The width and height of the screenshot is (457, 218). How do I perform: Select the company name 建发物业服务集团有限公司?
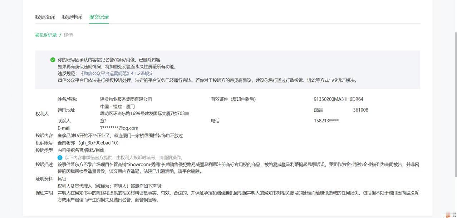point(126,99)
